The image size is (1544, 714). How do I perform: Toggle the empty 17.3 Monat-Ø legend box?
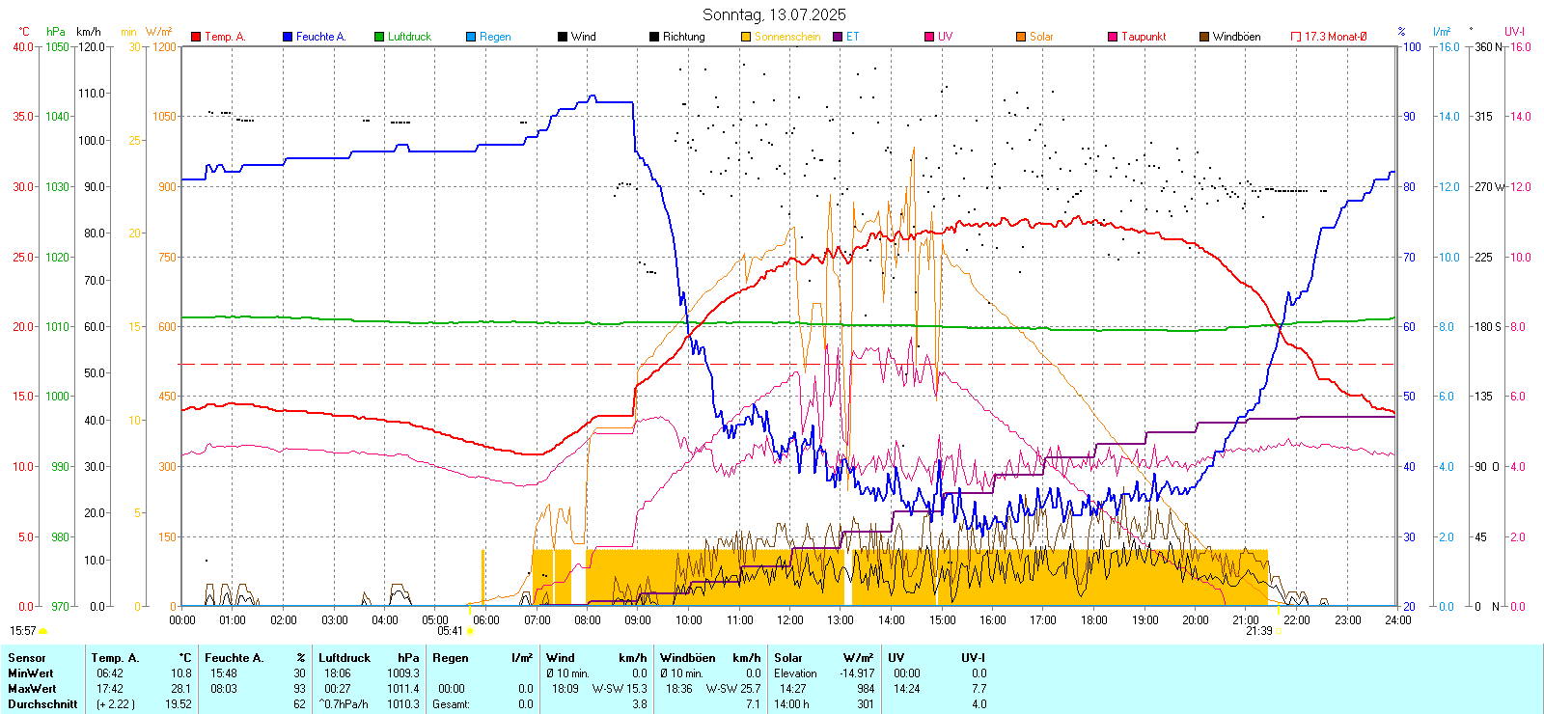point(1296,37)
